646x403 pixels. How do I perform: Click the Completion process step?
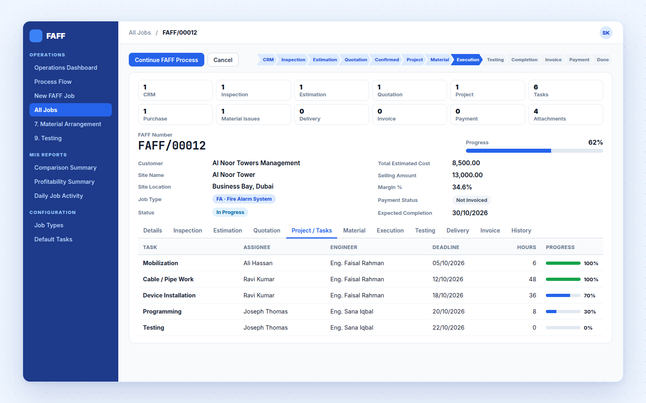[524, 60]
